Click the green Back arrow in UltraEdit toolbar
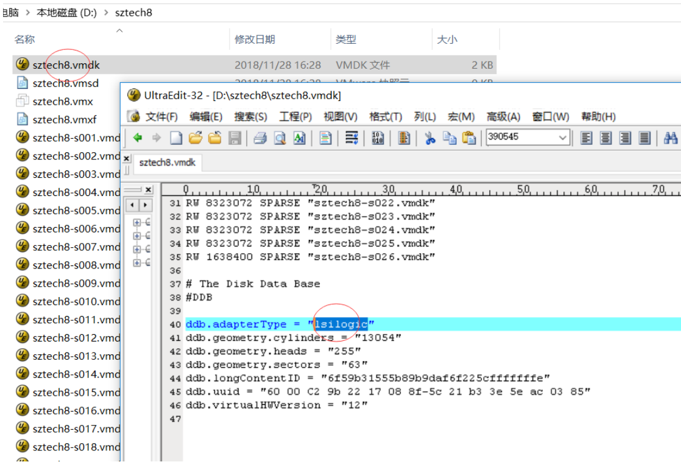The width and height of the screenshot is (681, 473). coord(138,138)
